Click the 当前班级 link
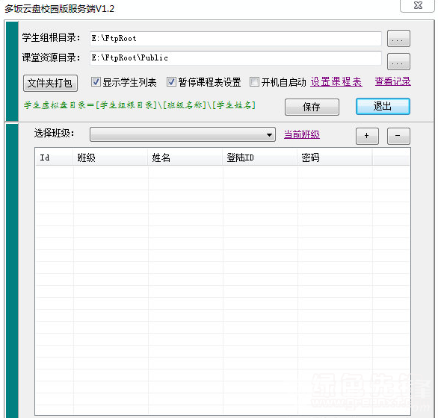 click(302, 134)
